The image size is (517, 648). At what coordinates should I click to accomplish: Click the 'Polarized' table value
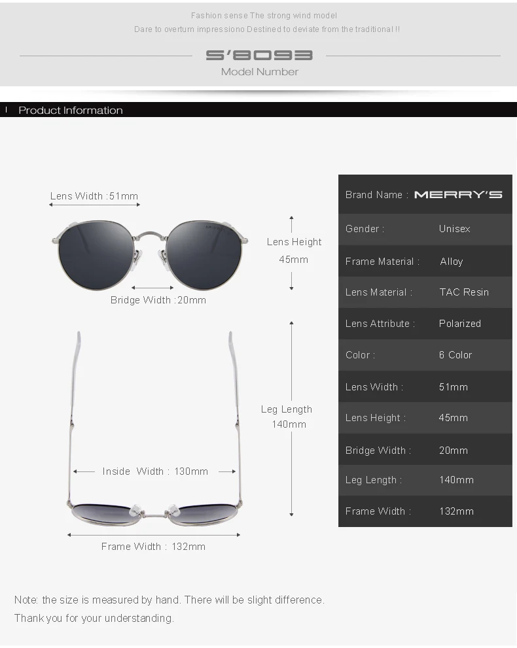[x=460, y=324]
